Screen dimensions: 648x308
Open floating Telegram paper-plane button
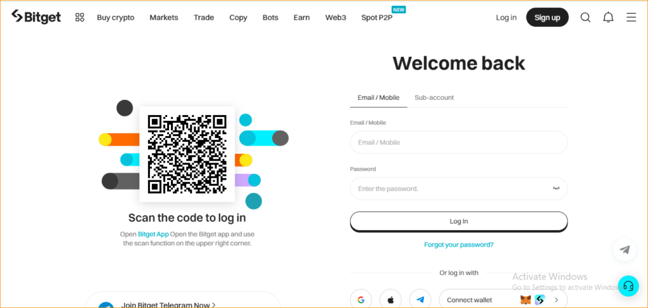pos(625,249)
